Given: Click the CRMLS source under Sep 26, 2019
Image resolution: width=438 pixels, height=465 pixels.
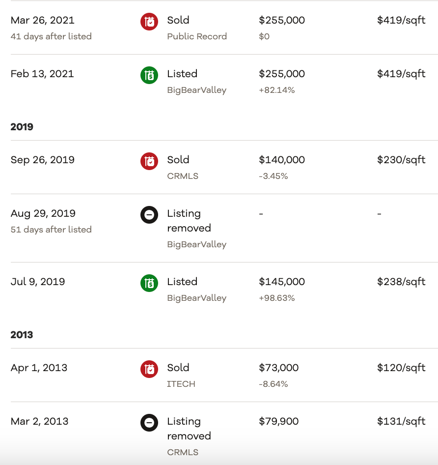Looking at the screenshot, I should tap(183, 176).
